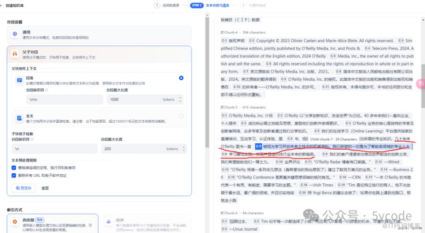Viewport: 425px width, 233px height.
Task: Click the Chunk-6 header icon
Action: 222,213
